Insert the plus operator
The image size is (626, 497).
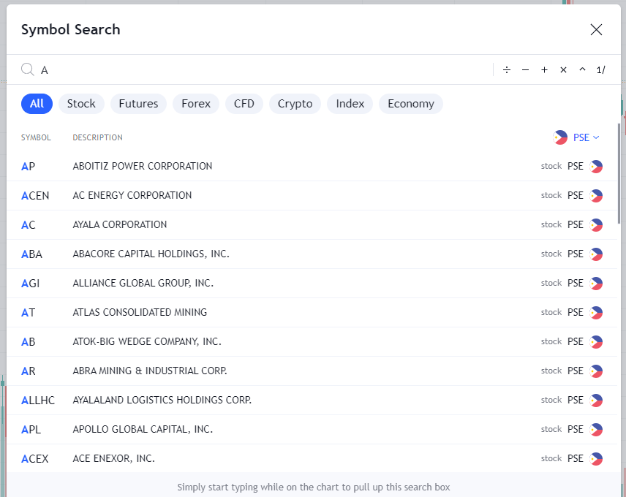(544, 70)
